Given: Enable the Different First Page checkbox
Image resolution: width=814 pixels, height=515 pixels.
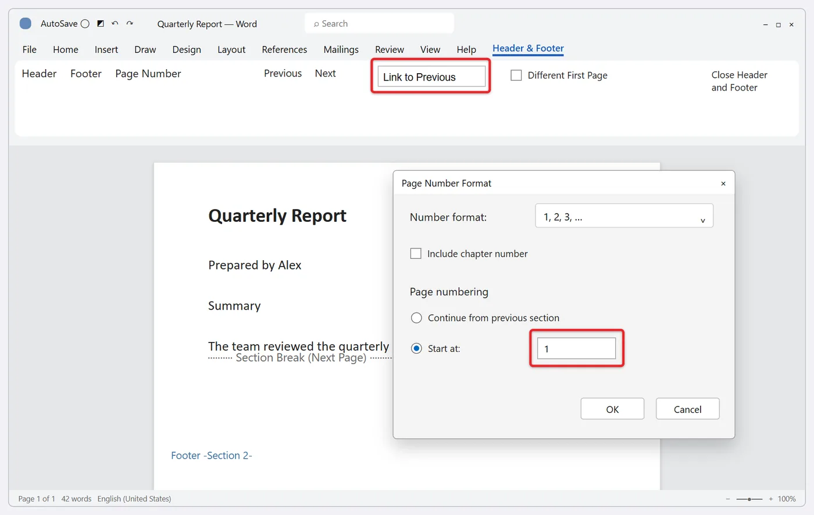Looking at the screenshot, I should tap(516, 75).
